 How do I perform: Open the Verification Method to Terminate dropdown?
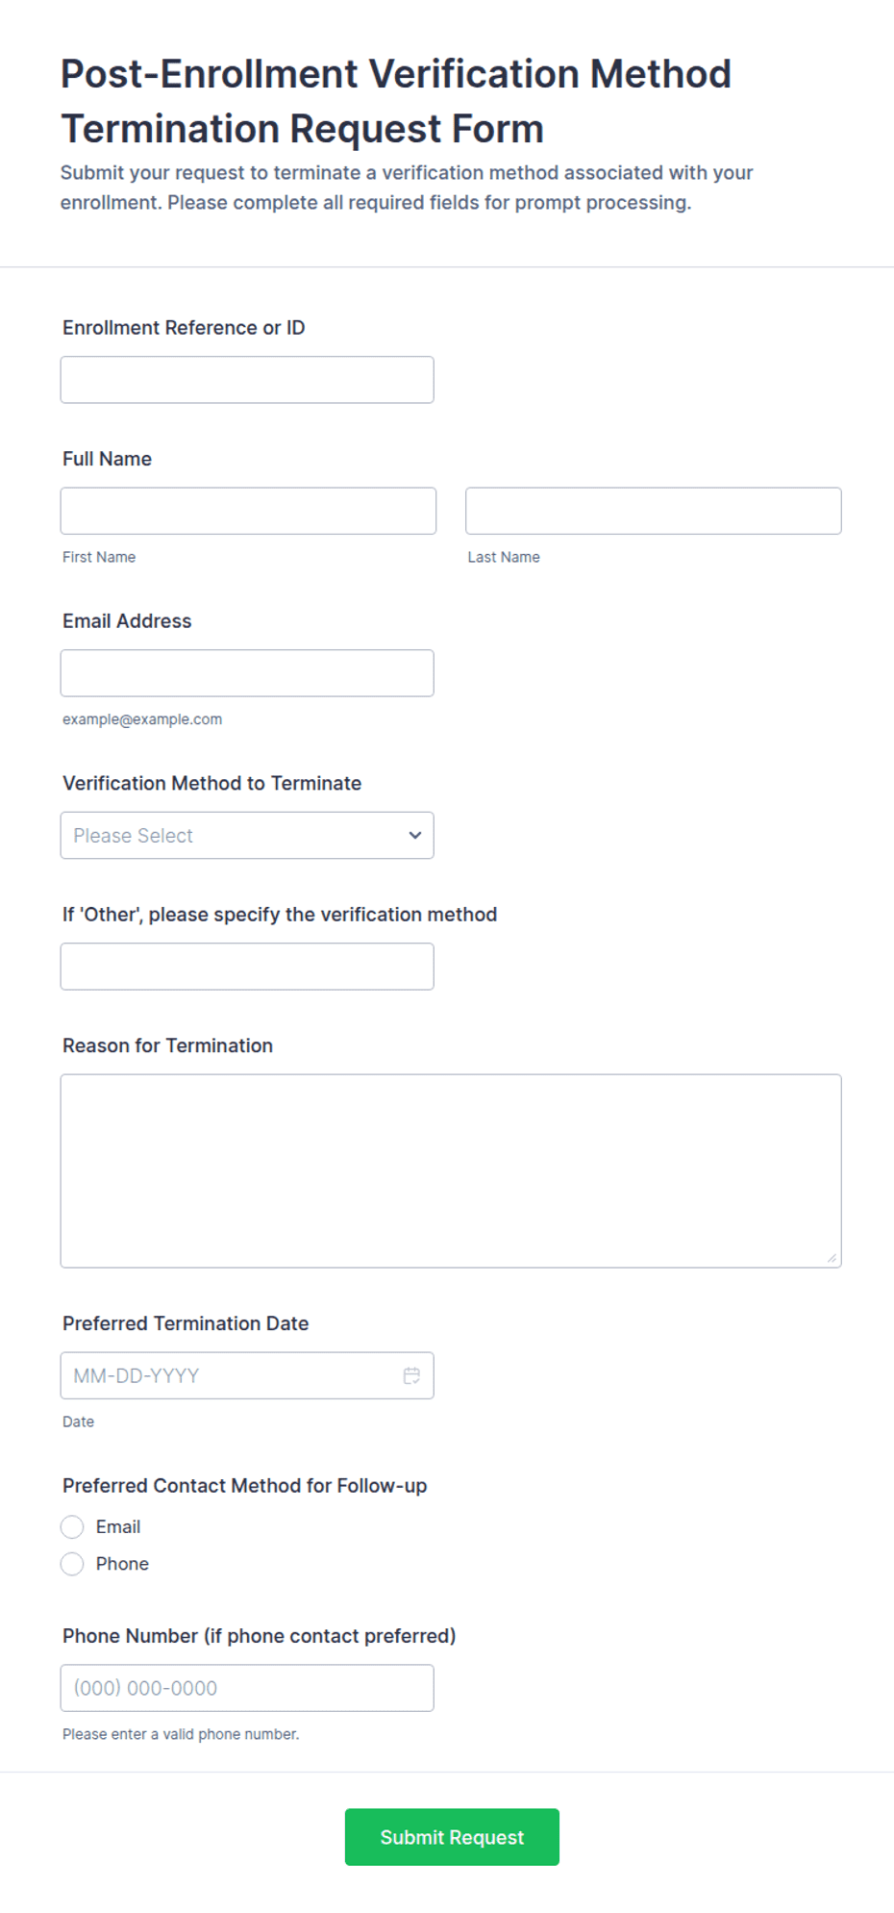tap(247, 835)
